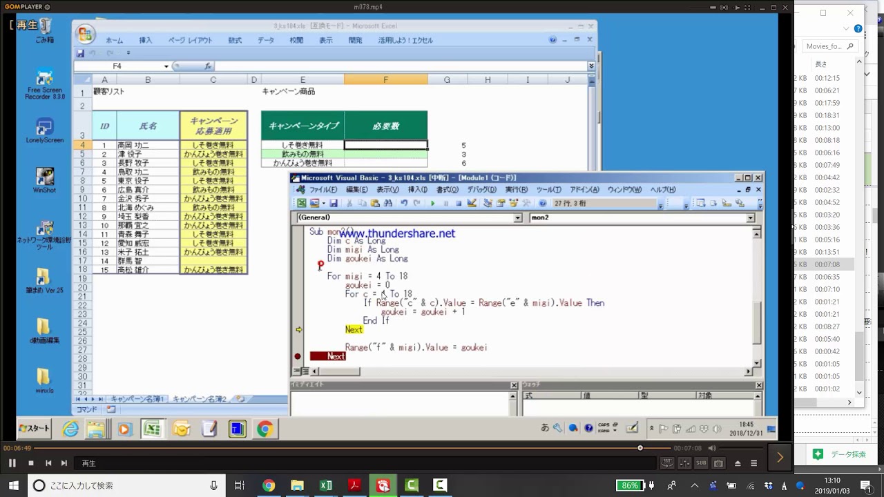Click the VBA editor Save icon
The width and height of the screenshot is (884, 497).
pos(334,204)
